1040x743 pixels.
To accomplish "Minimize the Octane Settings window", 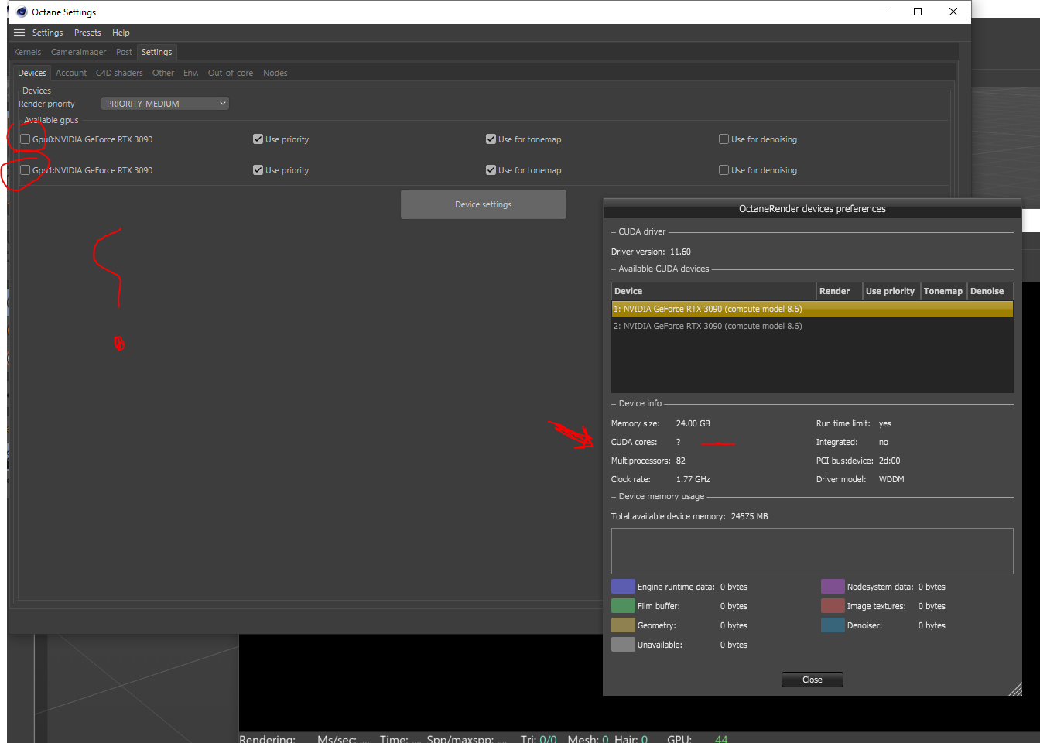I will [x=883, y=12].
